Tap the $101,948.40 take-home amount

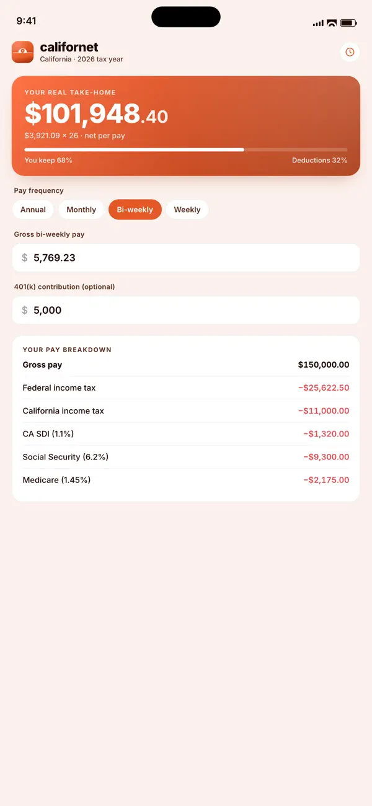96,114
